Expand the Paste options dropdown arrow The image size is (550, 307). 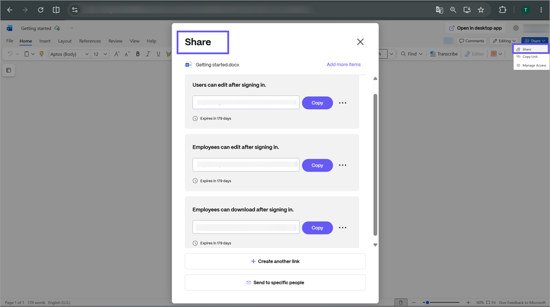click(33, 54)
